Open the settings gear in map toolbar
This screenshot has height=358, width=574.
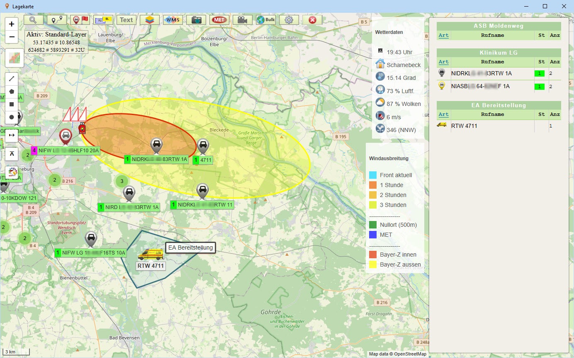(x=289, y=20)
